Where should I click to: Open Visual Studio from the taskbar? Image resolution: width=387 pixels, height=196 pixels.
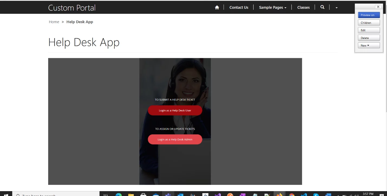[x=218, y=195]
